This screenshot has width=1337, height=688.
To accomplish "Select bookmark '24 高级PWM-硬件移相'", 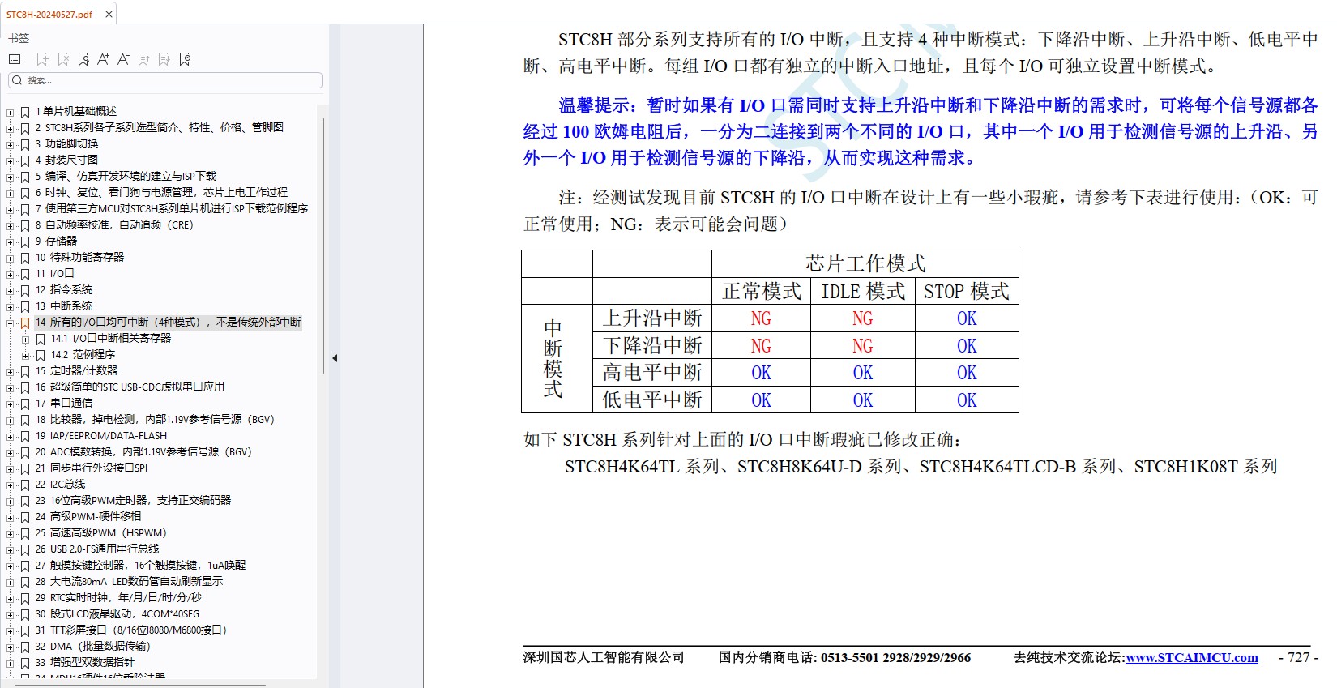I will (x=88, y=516).
